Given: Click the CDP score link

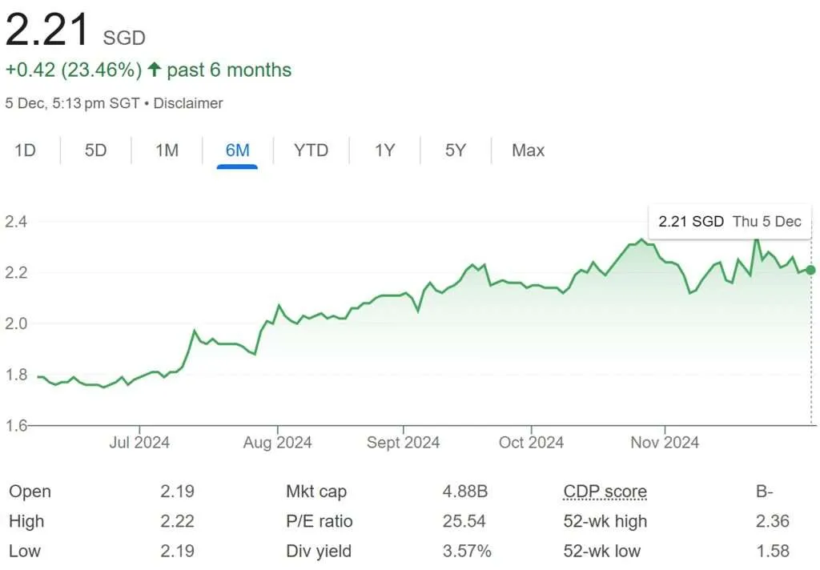Looking at the screenshot, I should (605, 491).
